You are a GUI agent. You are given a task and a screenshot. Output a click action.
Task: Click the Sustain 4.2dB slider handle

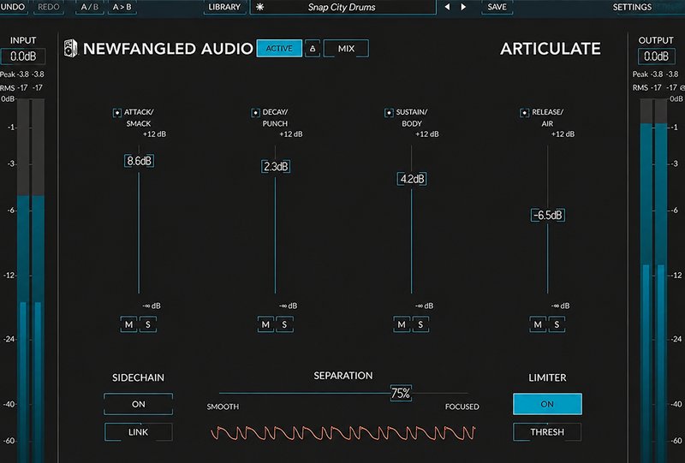tap(412, 179)
